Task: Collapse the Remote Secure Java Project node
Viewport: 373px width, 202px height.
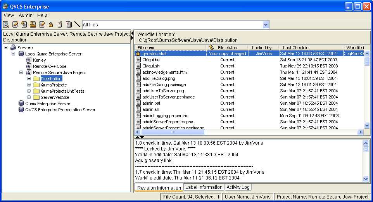Action: pyautogui.click(x=21, y=73)
